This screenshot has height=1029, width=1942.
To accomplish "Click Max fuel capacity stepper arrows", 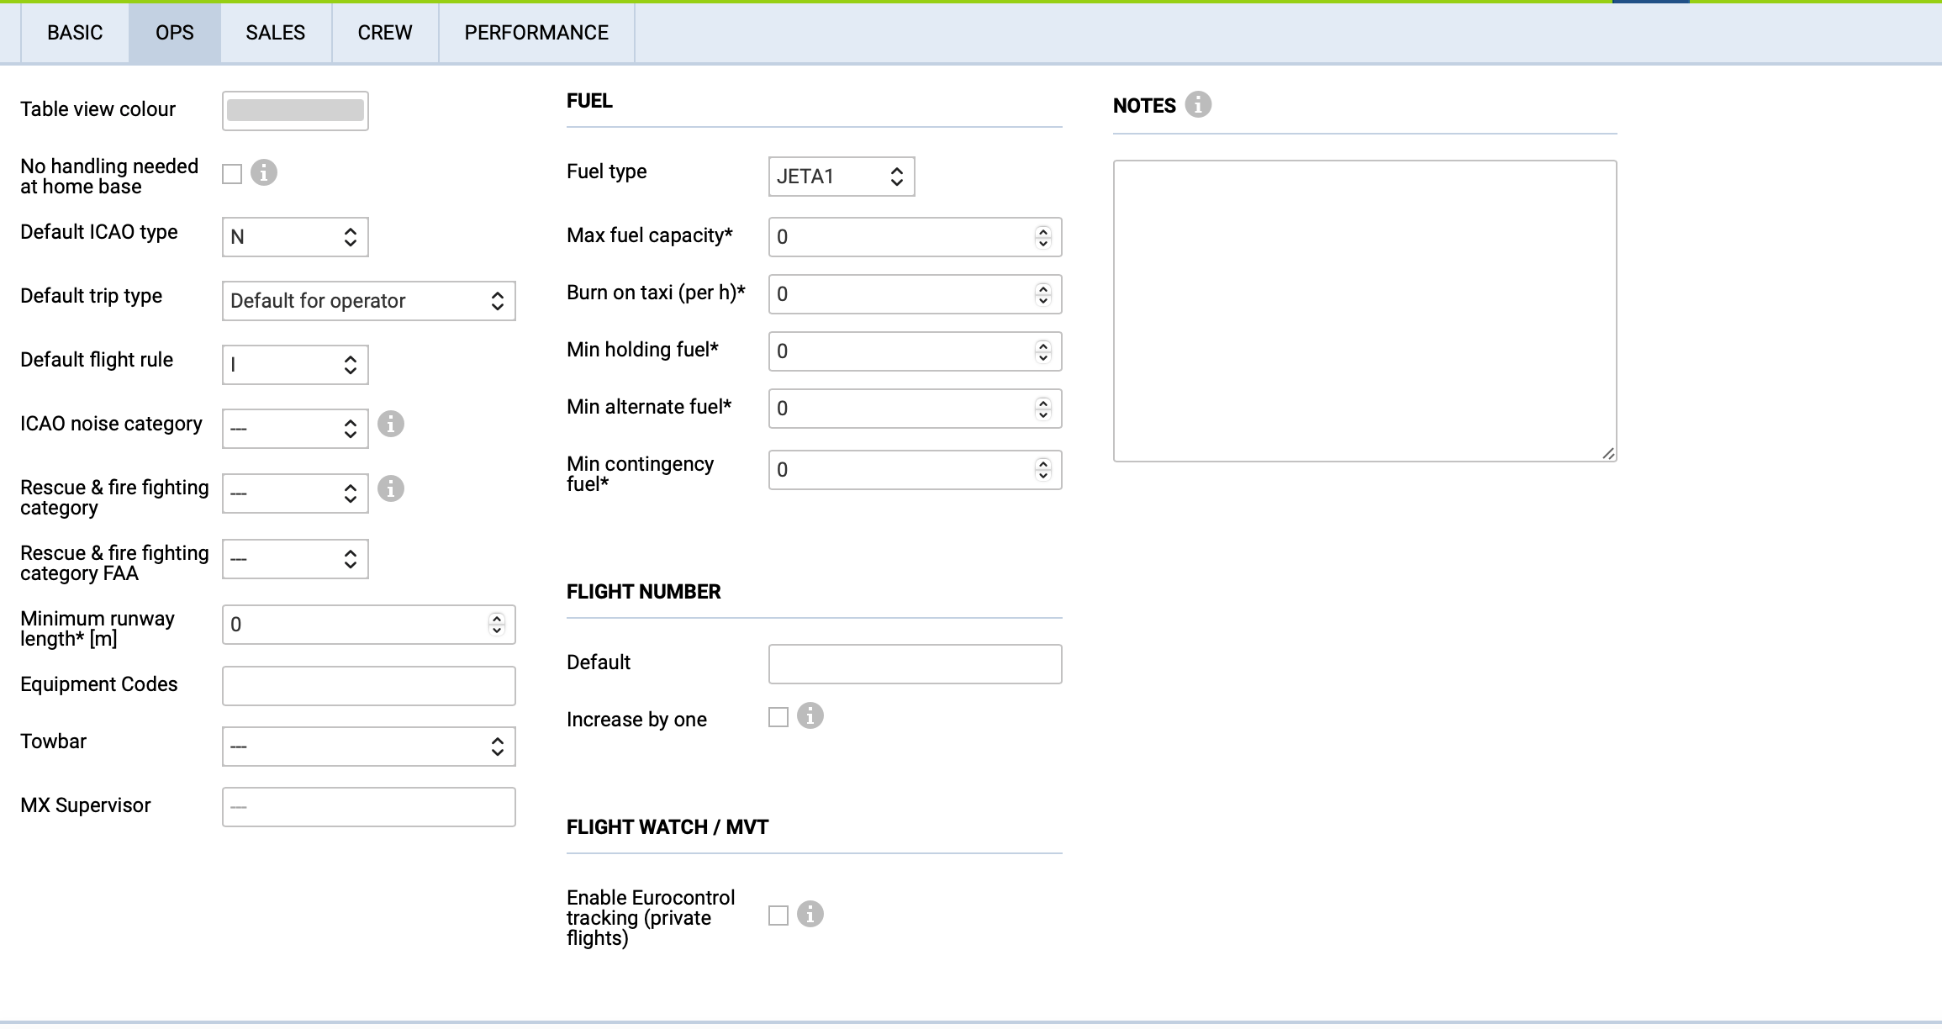I will 1043,237.
